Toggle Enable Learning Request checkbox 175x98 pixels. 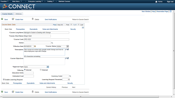4,79
